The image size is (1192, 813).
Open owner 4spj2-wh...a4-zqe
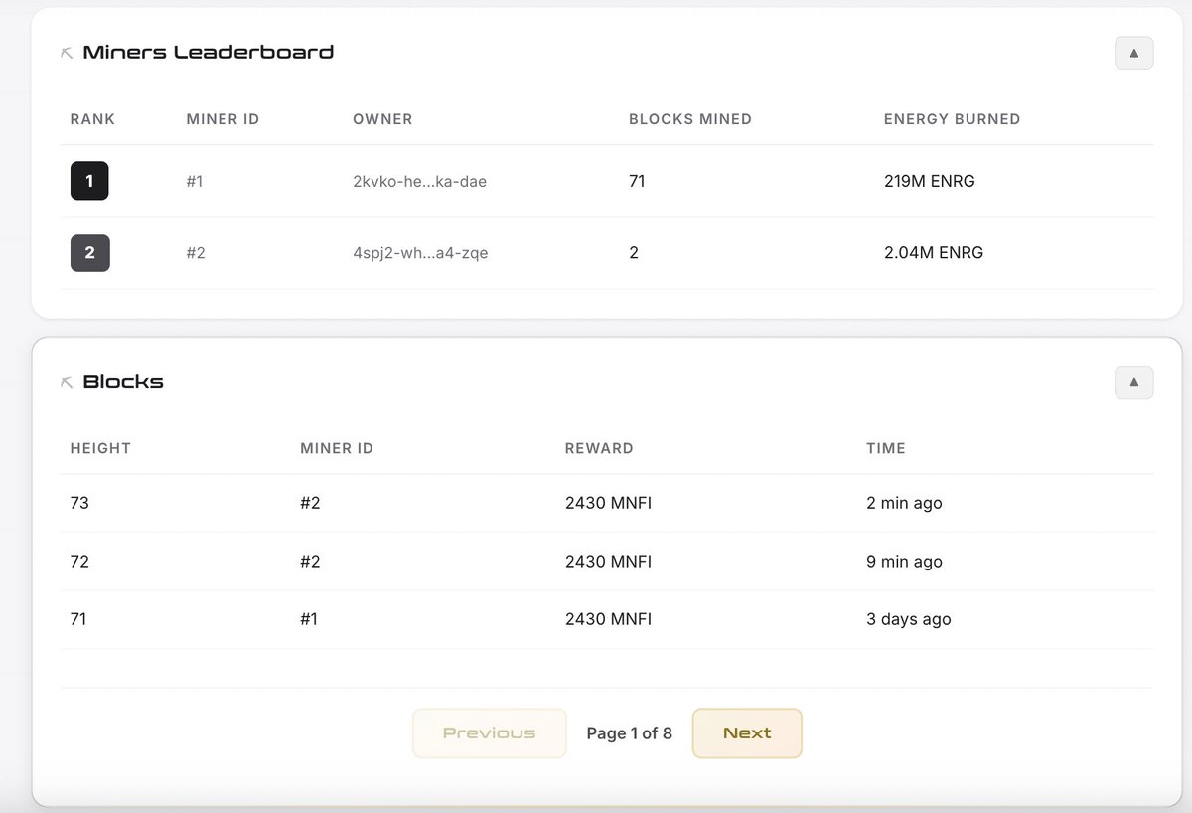(420, 253)
